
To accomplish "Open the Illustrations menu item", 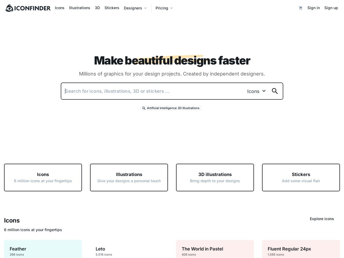I will click(80, 8).
